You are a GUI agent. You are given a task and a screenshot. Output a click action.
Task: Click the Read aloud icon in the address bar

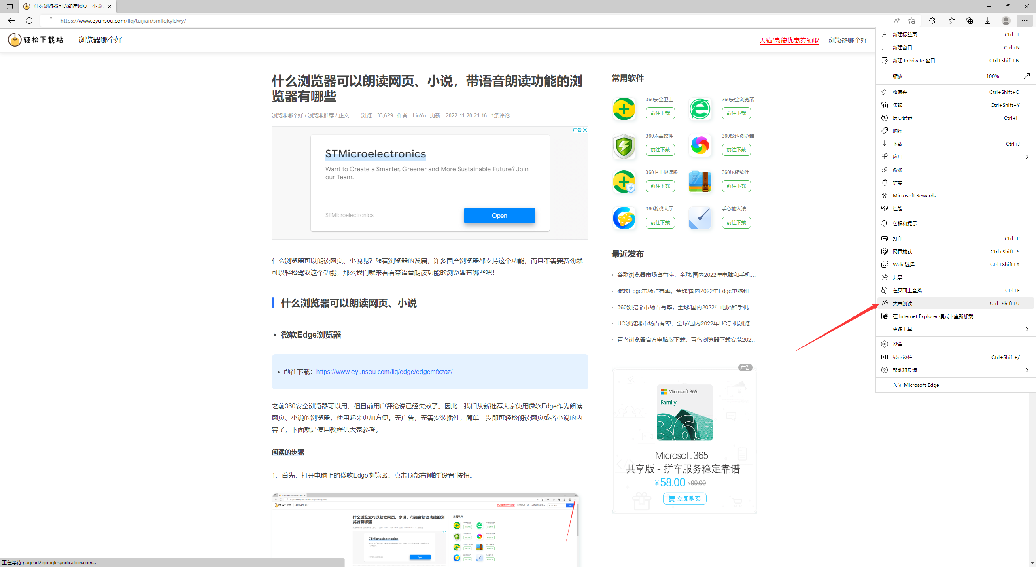click(x=897, y=21)
